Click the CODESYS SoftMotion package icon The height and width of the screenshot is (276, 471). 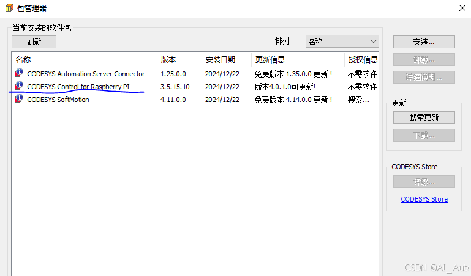pyautogui.click(x=19, y=98)
